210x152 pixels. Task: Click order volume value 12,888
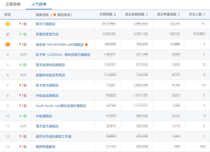(175, 44)
